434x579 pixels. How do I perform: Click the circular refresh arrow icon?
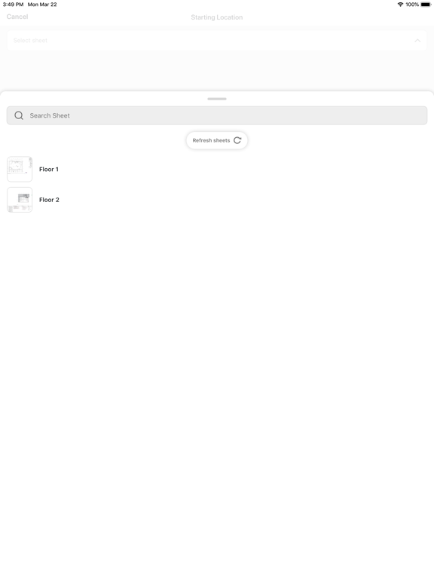pos(237,140)
